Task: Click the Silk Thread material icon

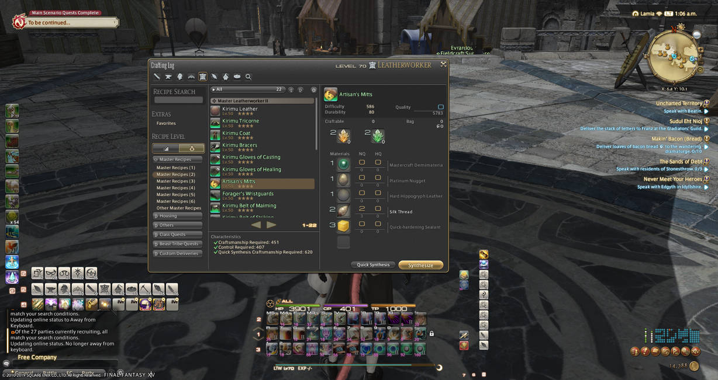Action: coord(343,211)
